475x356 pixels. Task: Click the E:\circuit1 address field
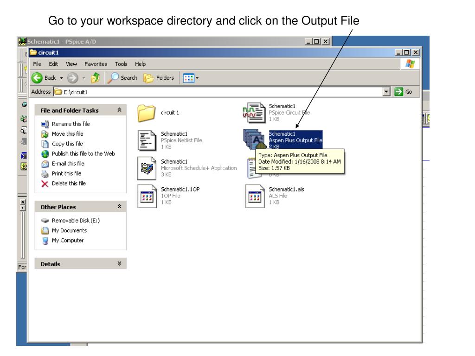point(218,92)
